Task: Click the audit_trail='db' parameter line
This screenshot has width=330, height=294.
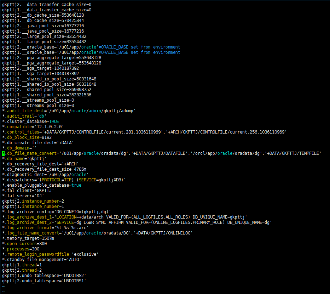Action: [x=24, y=116]
